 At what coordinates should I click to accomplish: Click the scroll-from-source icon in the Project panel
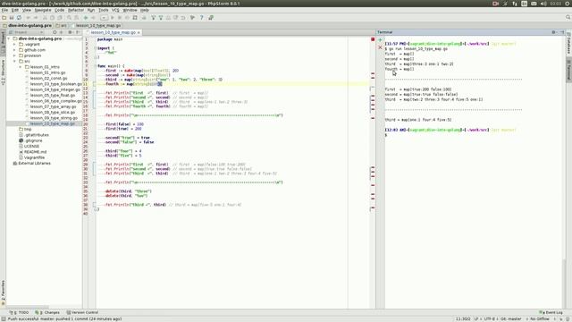tap(55, 32)
